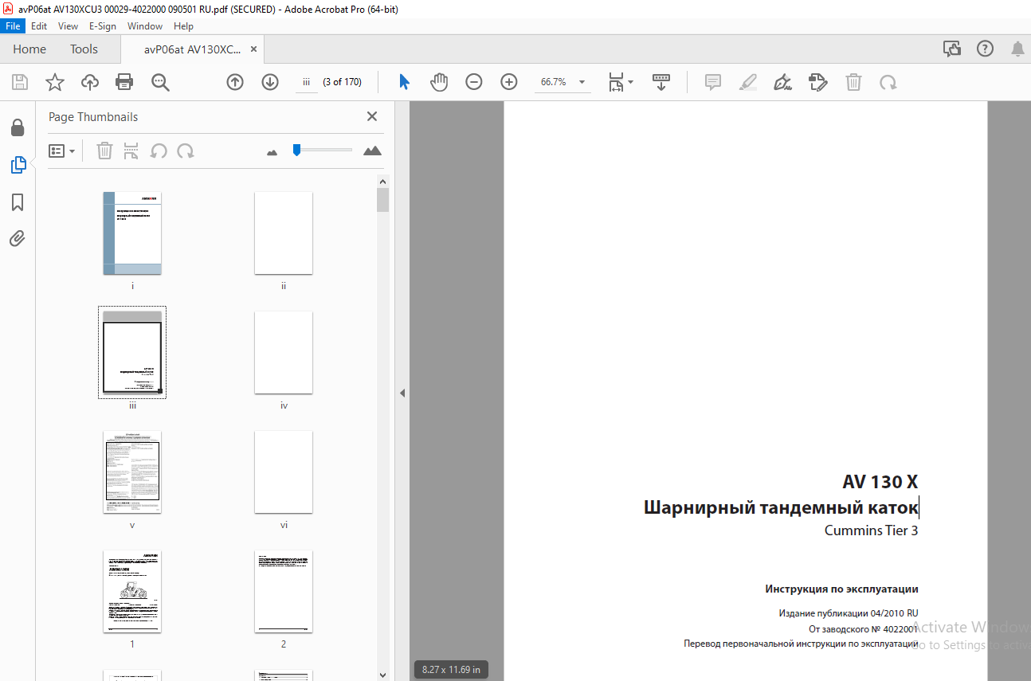Click the page number input field
Image resolution: width=1031 pixels, height=681 pixels.
tap(306, 82)
